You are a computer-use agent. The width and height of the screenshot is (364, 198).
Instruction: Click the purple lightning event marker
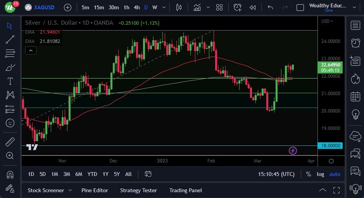[293, 151]
